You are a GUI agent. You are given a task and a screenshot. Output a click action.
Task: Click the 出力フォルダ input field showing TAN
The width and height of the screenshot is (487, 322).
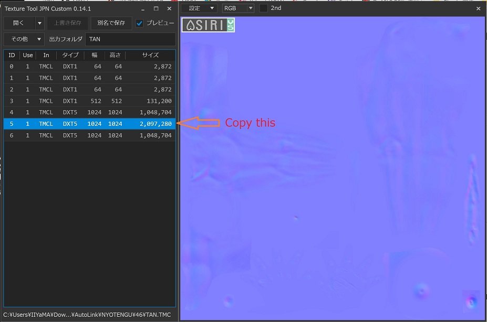(x=130, y=39)
